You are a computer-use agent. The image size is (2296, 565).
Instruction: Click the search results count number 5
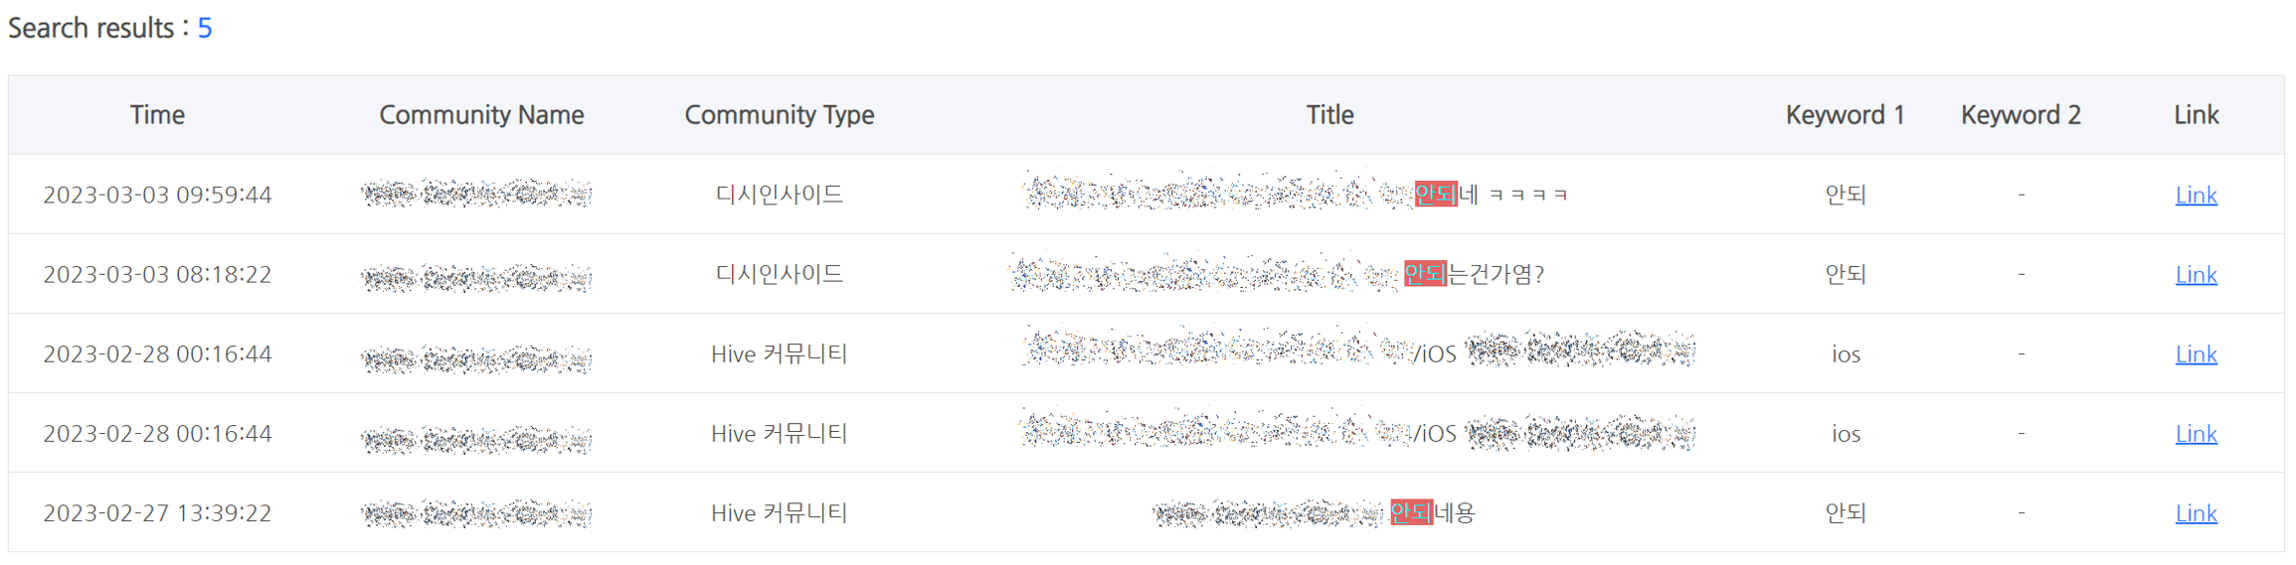(205, 28)
